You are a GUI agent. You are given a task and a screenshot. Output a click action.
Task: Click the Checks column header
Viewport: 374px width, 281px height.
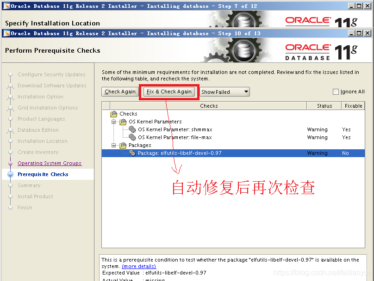pos(208,106)
